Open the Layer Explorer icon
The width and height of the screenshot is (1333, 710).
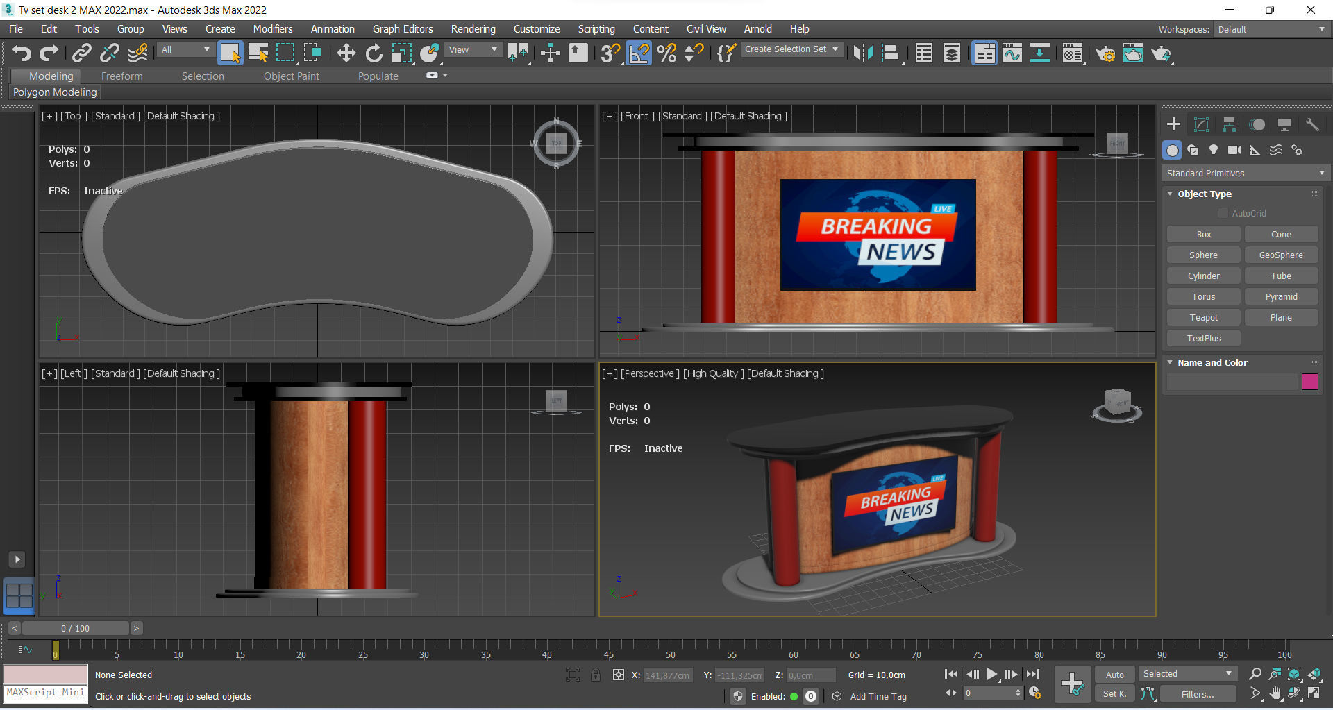point(951,53)
